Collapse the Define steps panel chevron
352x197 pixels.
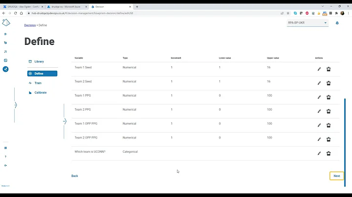coord(65,121)
